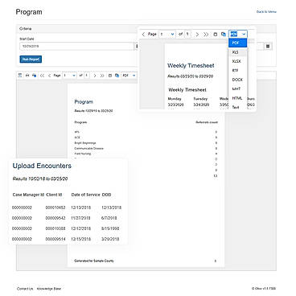Click DOB value 3/20/2018
This screenshot has width=296, height=296.
point(110,239)
